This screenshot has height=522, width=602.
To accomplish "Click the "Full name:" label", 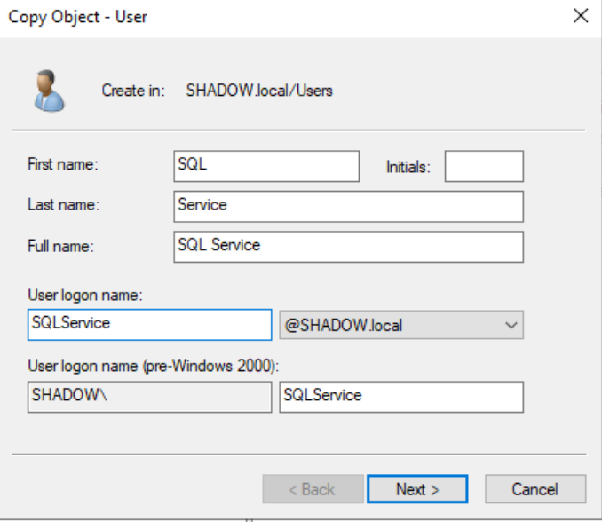I will 60,246.
